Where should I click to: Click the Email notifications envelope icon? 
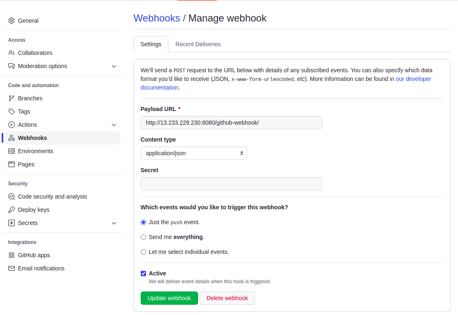[x=12, y=268]
